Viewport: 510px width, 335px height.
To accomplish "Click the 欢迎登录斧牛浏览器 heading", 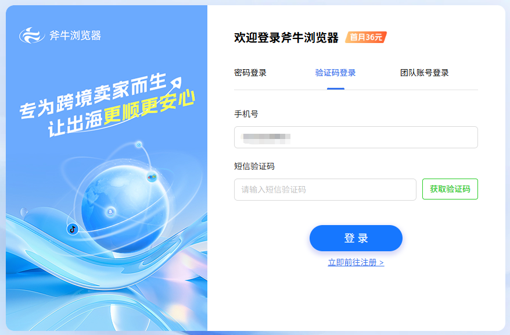I will 286,37.
